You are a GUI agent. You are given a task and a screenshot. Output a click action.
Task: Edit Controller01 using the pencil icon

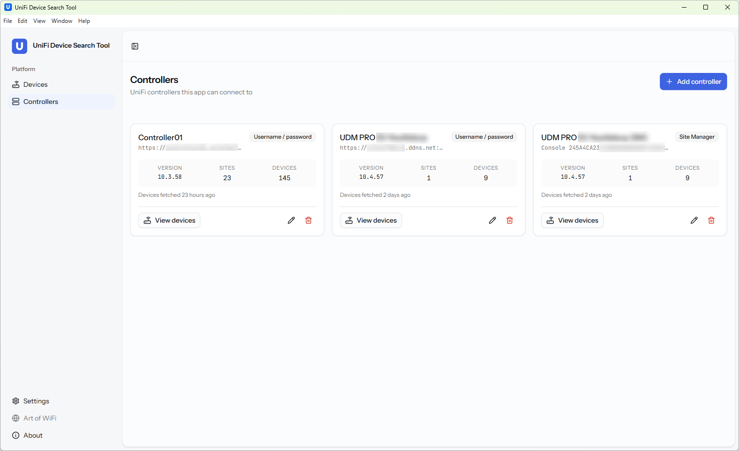click(x=291, y=220)
